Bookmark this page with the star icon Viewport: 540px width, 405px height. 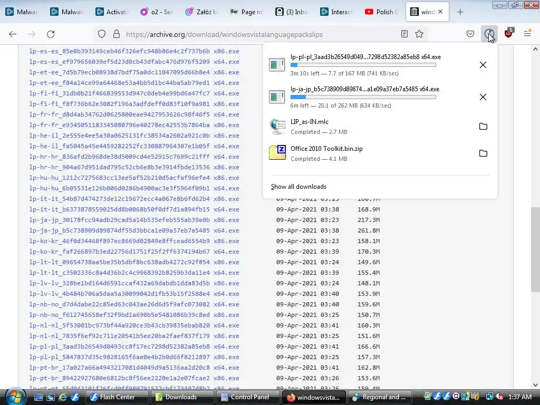(x=419, y=34)
